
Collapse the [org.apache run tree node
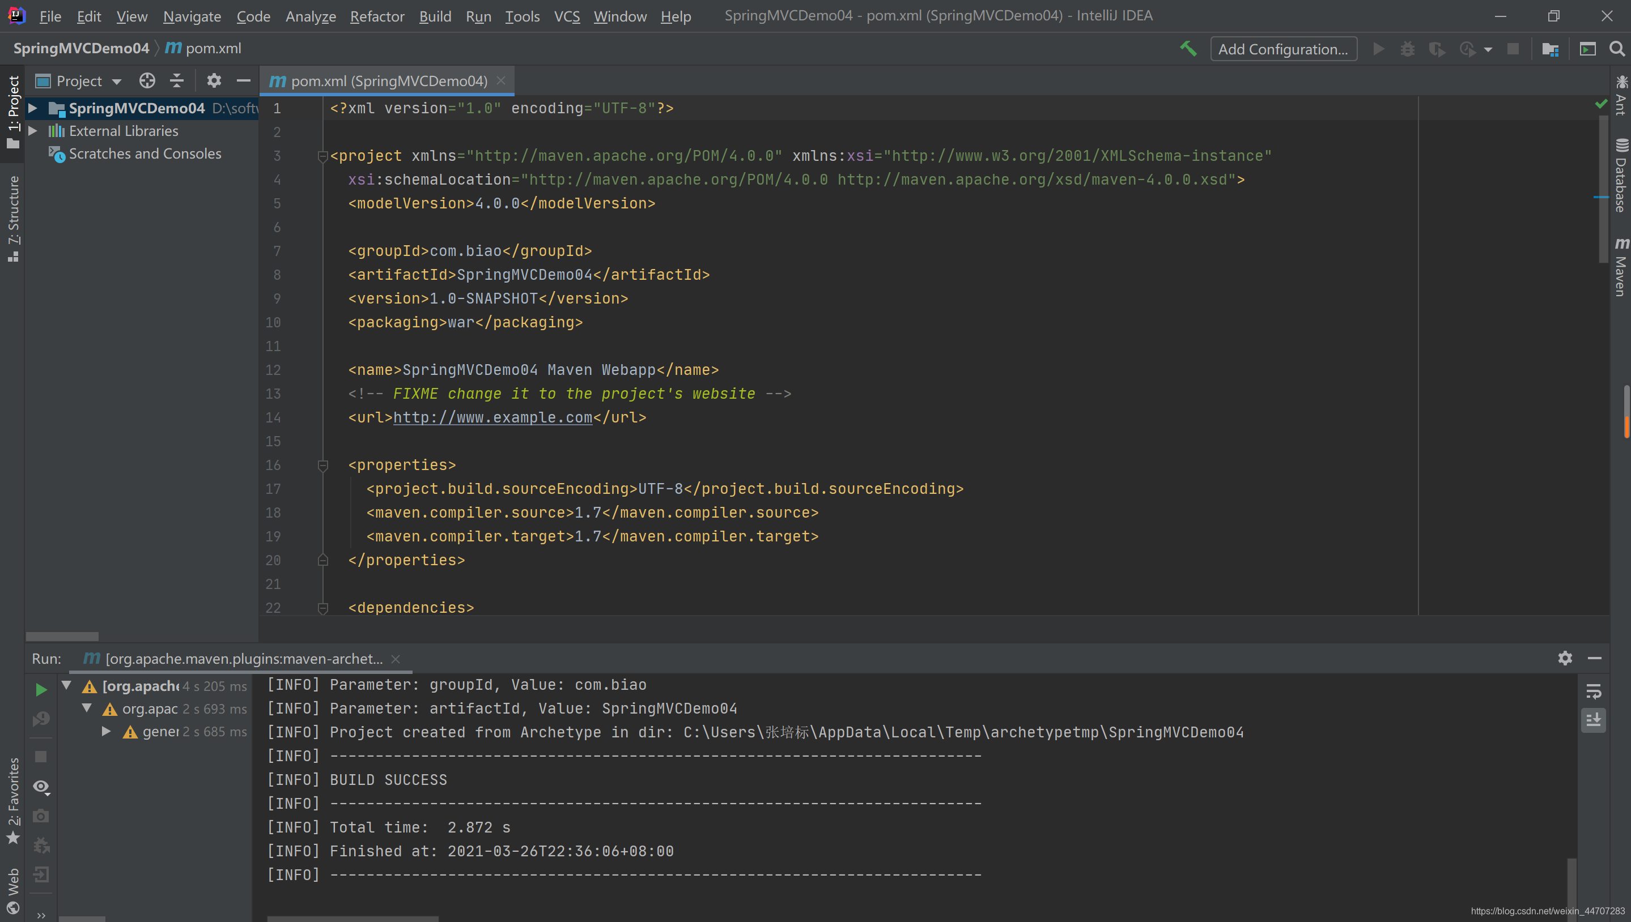tap(66, 685)
